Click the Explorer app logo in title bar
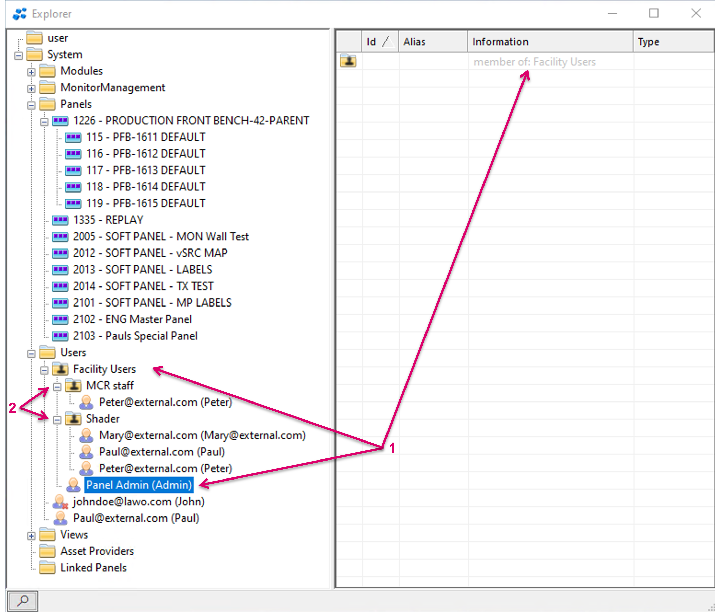The image size is (716, 613). coord(19,14)
